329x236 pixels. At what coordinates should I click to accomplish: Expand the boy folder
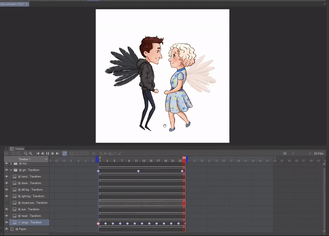pos(11,164)
